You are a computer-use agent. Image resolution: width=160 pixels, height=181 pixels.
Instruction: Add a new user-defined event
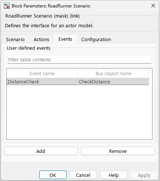41,151
